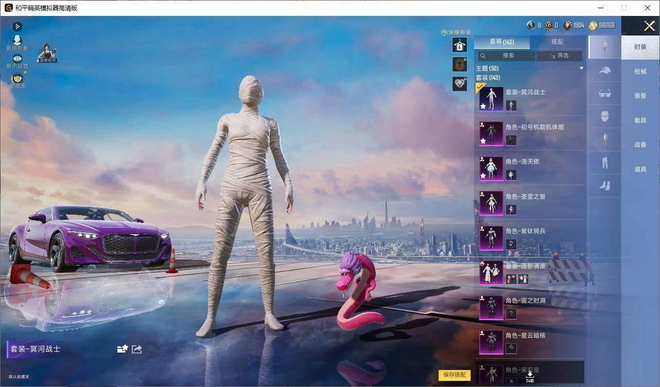Download the 角色-茉莉星 outfit
The width and height of the screenshot is (660, 387).
pyautogui.click(x=530, y=376)
